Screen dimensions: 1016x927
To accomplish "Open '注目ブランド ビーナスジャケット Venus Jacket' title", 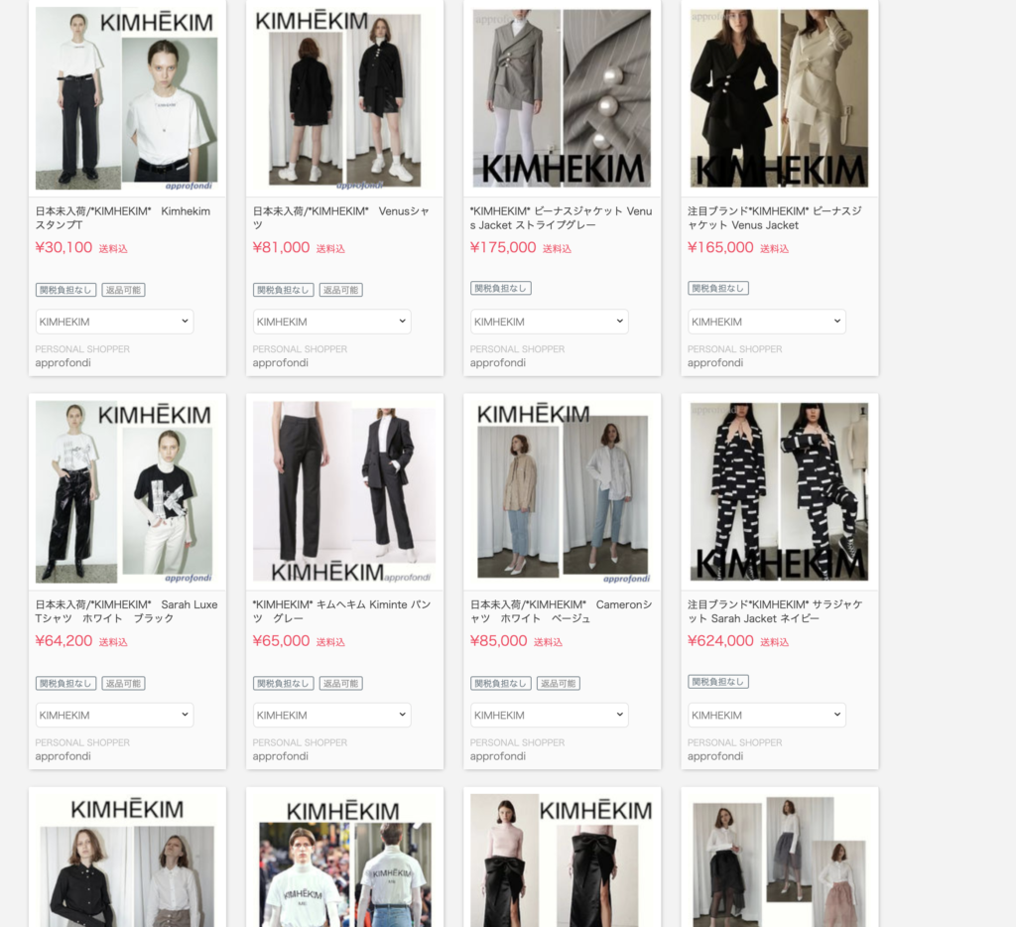I will click(775, 217).
